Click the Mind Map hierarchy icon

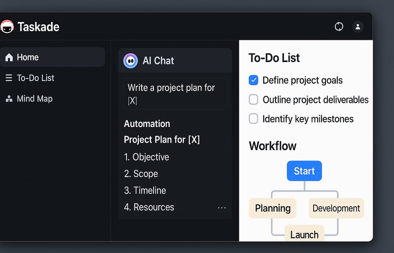9,98
